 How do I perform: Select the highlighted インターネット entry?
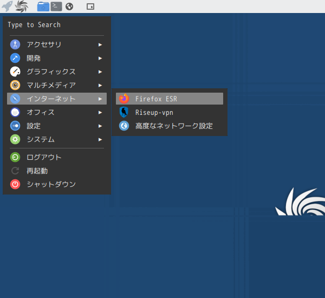(x=57, y=99)
